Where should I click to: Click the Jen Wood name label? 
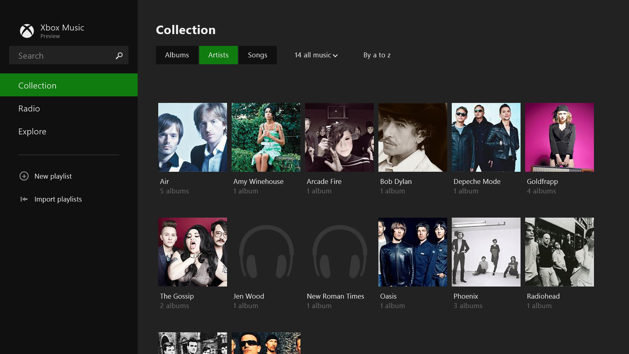pos(249,296)
